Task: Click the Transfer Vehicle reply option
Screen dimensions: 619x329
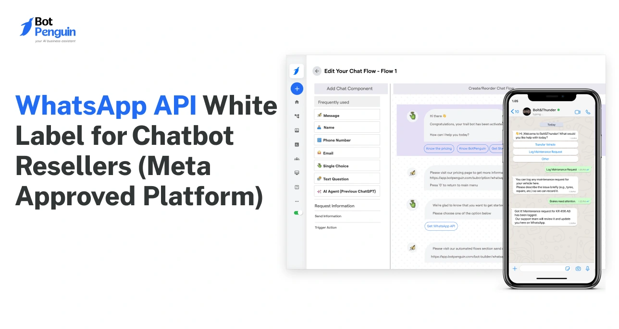Action: coord(545,144)
